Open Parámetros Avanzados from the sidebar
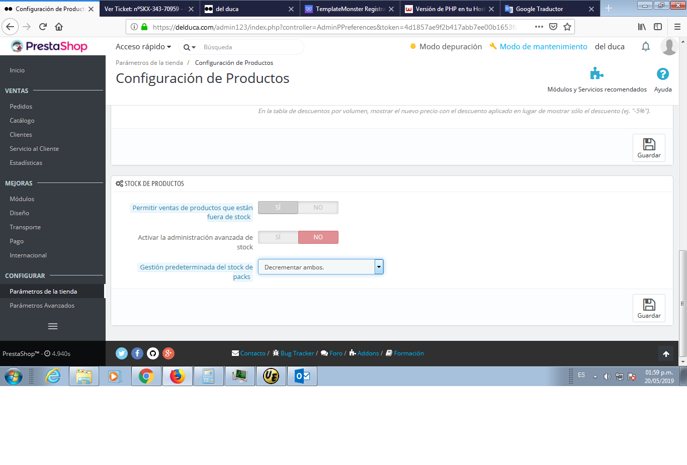Image resolution: width=687 pixels, height=465 pixels. click(42, 305)
